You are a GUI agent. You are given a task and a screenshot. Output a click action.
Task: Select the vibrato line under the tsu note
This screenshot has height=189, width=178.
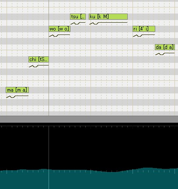pos(78,23)
